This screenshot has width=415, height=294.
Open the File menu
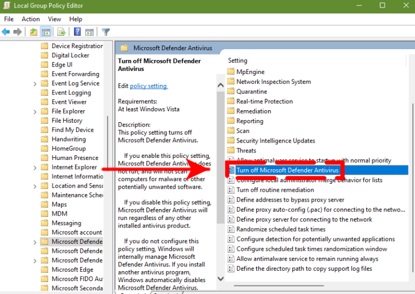tap(9, 19)
